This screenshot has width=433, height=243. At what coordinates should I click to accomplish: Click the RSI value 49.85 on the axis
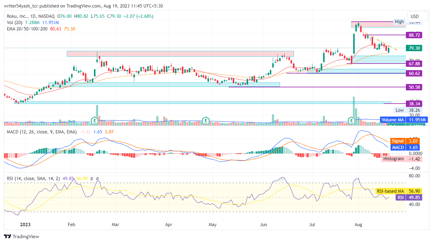[x=414, y=198]
